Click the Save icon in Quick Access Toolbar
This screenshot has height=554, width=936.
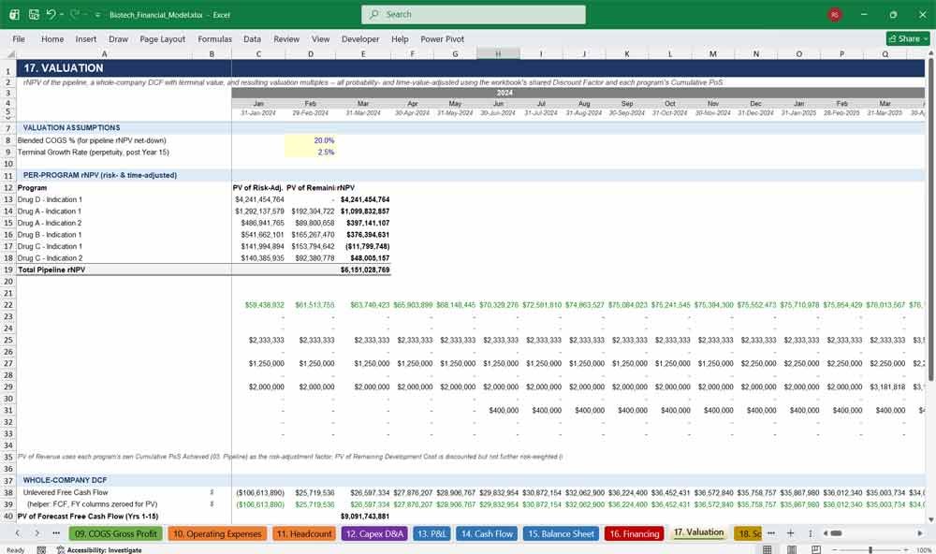pos(34,14)
